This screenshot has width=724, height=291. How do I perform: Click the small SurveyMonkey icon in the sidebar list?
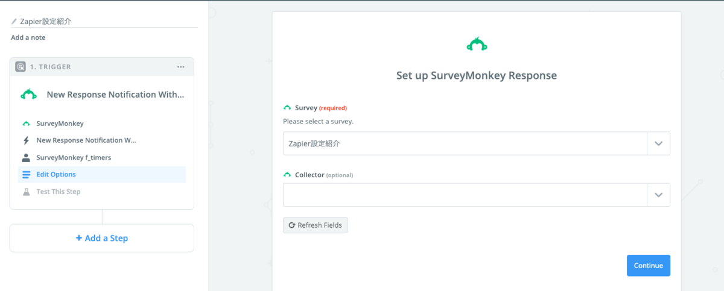click(x=26, y=124)
